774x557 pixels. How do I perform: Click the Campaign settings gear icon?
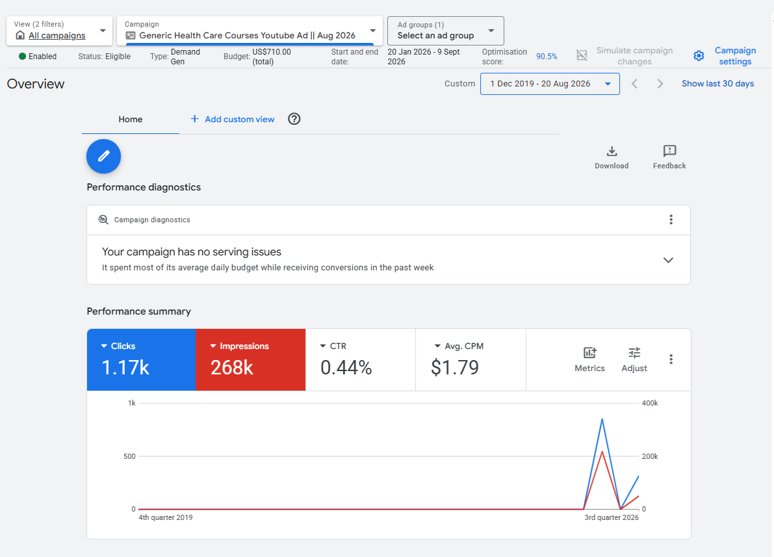pyautogui.click(x=699, y=56)
